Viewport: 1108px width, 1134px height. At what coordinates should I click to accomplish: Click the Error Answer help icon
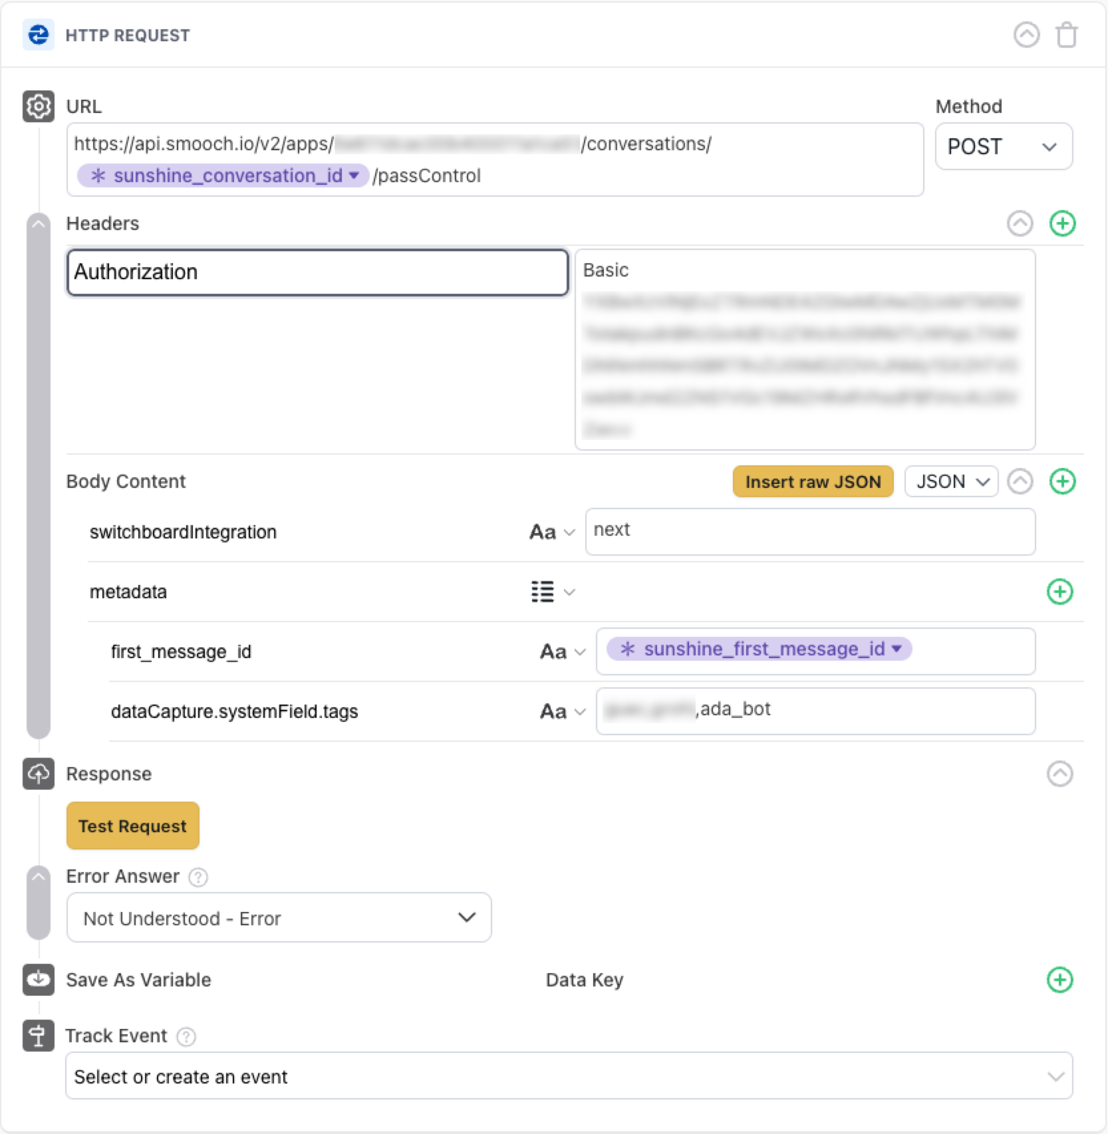click(198, 877)
